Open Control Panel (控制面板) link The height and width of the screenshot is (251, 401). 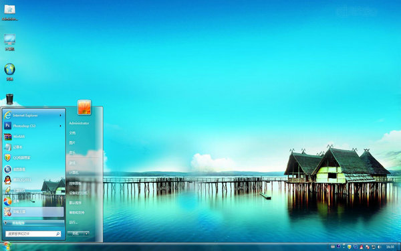[75, 183]
